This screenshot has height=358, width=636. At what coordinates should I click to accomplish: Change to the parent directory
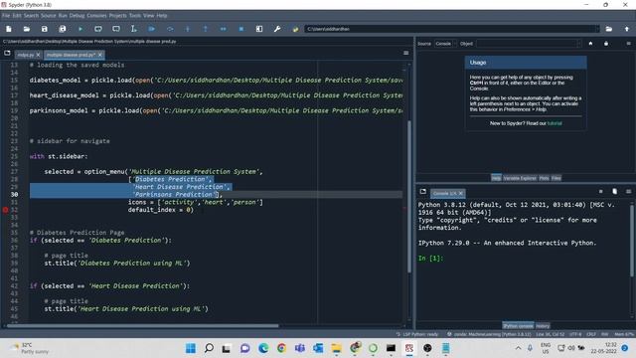pos(627,29)
